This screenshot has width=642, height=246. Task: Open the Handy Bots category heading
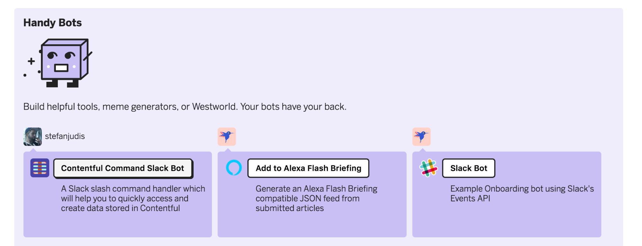tap(53, 23)
